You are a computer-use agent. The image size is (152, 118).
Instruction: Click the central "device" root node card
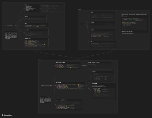click(9, 26)
